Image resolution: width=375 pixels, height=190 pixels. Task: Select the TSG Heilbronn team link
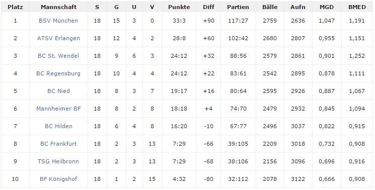[58, 161]
